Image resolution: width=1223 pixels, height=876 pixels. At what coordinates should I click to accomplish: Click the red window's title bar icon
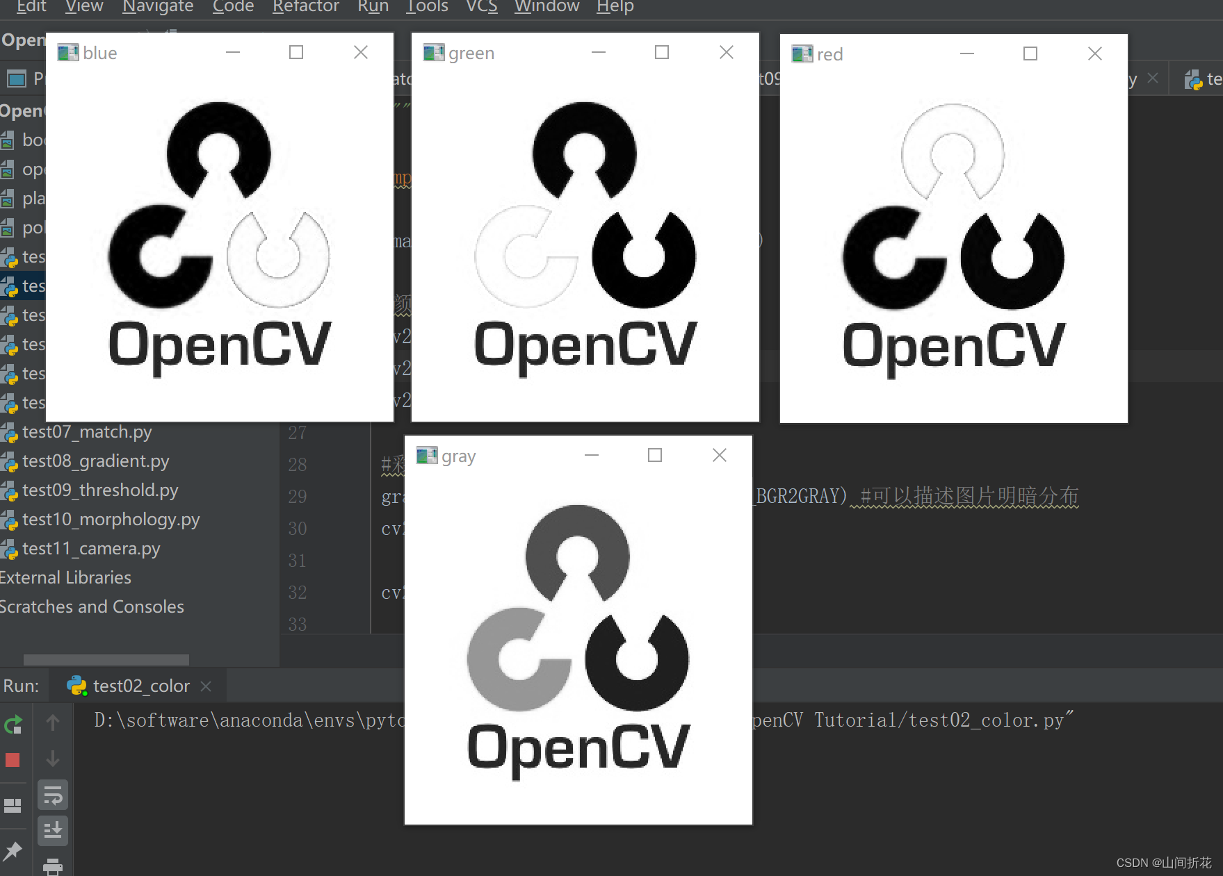(x=802, y=54)
